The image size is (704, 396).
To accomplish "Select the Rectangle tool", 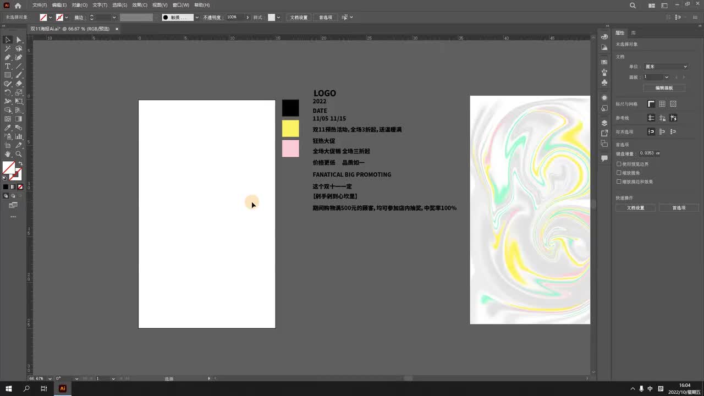I will (8, 75).
